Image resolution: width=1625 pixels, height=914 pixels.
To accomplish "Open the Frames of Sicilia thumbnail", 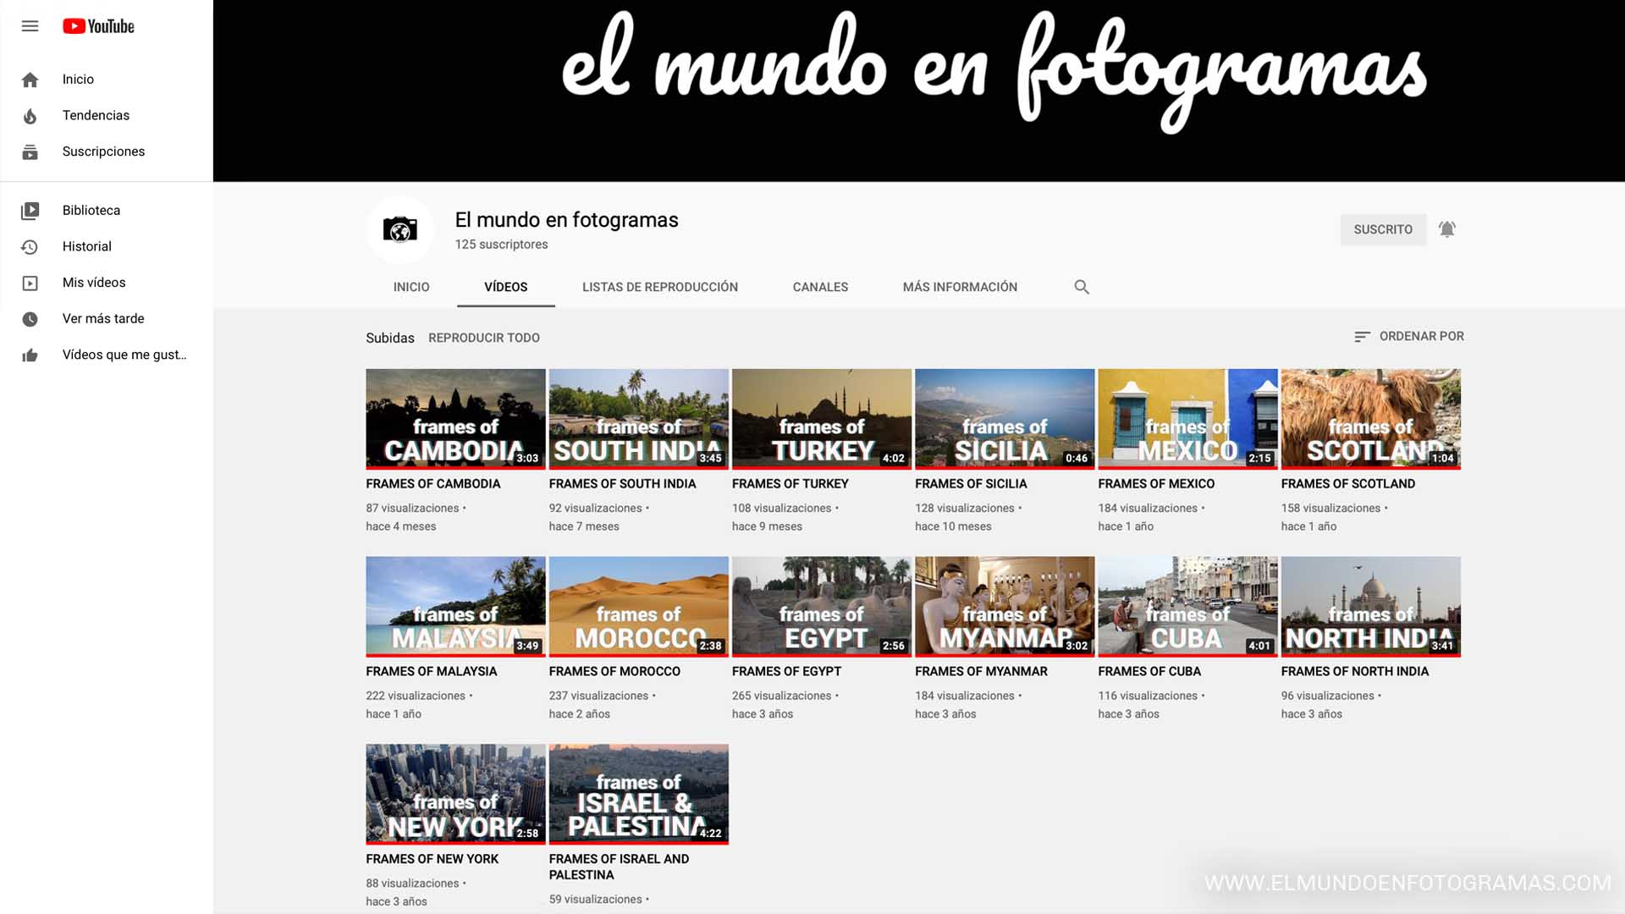I will click(x=1005, y=419).
